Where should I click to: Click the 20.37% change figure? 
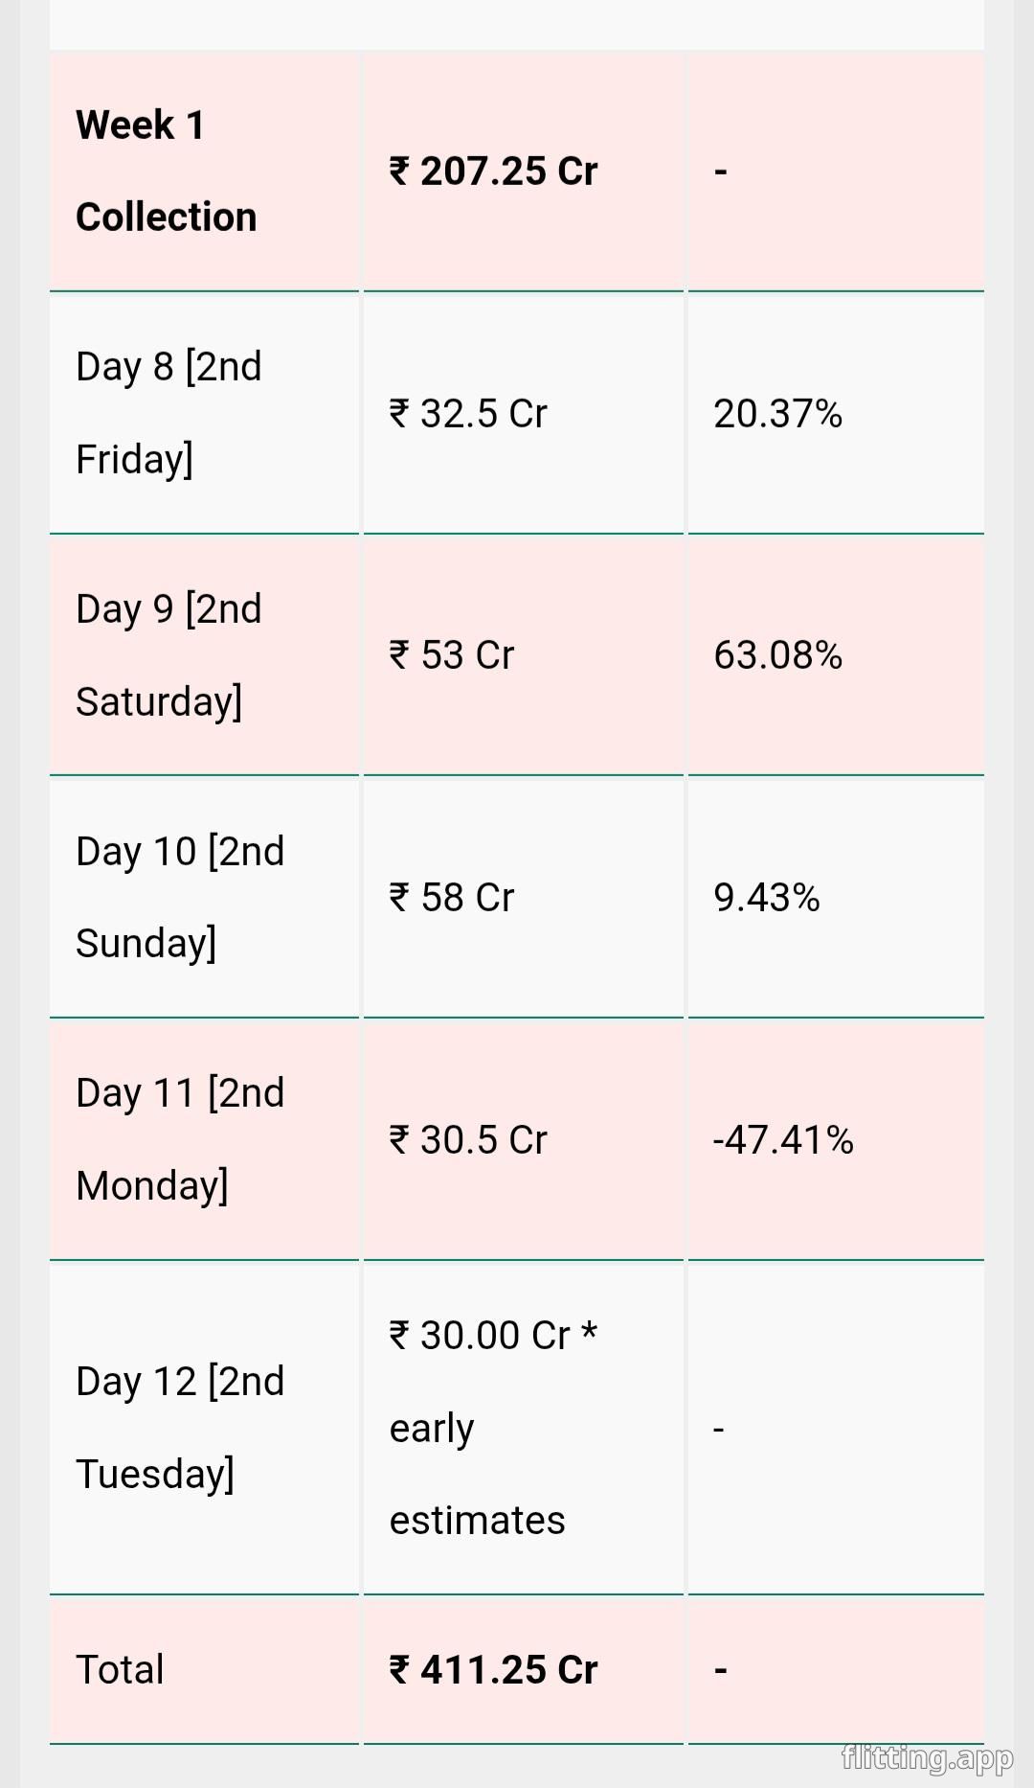(777, 414)
